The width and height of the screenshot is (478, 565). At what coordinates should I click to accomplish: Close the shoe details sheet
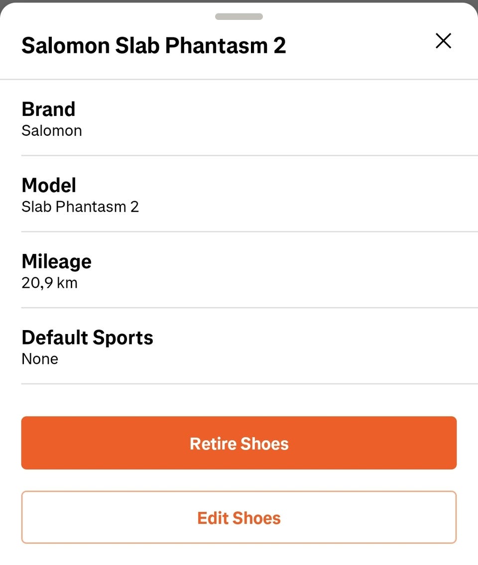[443, 41]
